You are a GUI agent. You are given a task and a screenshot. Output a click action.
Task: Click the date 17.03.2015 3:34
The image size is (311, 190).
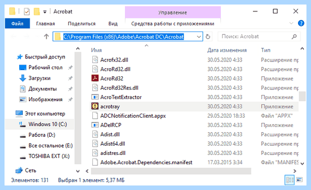(225, 162)
